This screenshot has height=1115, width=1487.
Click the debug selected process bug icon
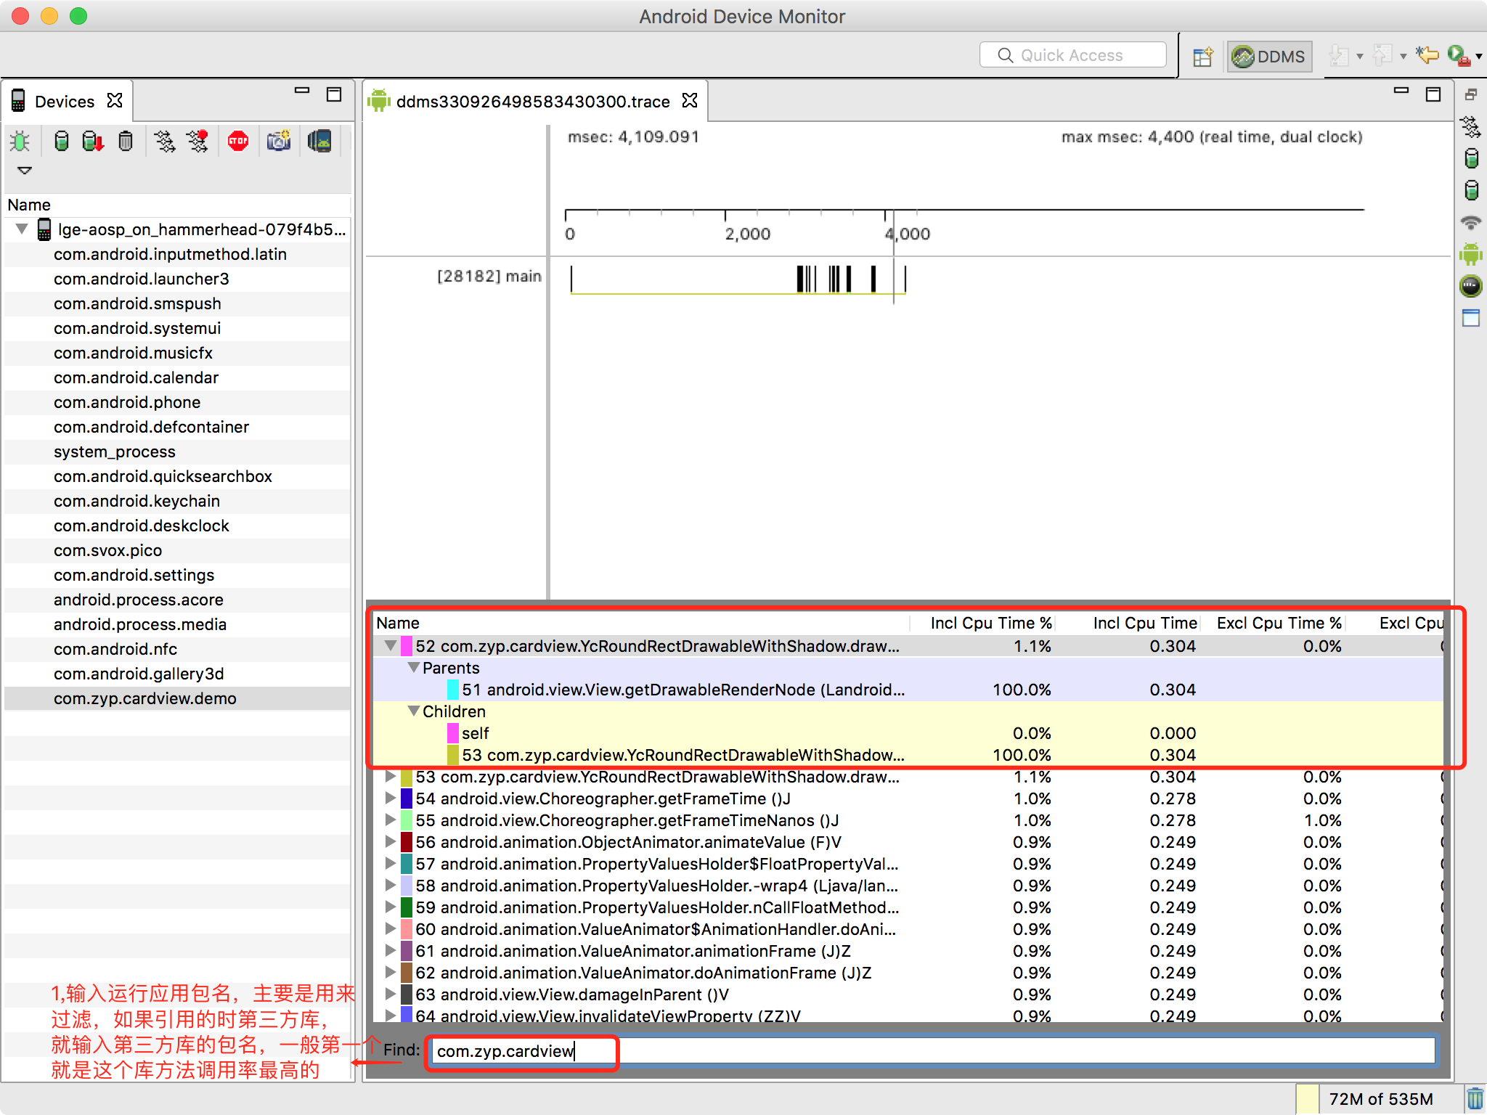click(x=20, y=141)
